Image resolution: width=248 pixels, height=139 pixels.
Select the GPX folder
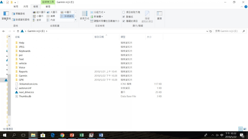[21, 80]
